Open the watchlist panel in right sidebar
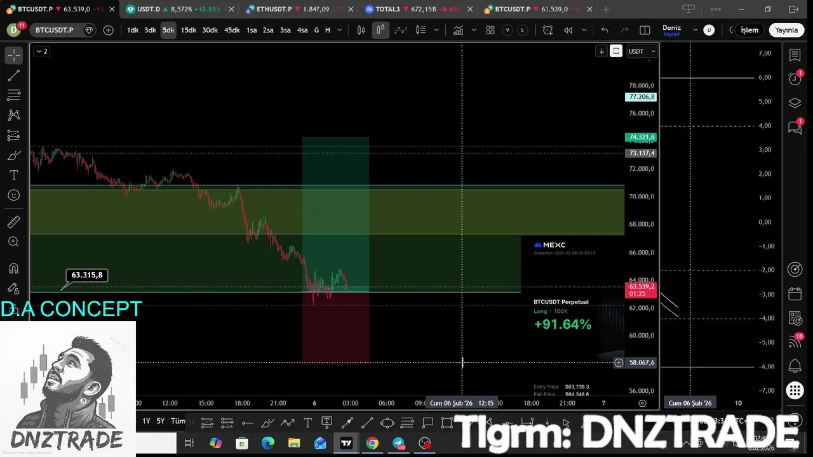Viewport: 813px width, 457px height. point(795,55)
